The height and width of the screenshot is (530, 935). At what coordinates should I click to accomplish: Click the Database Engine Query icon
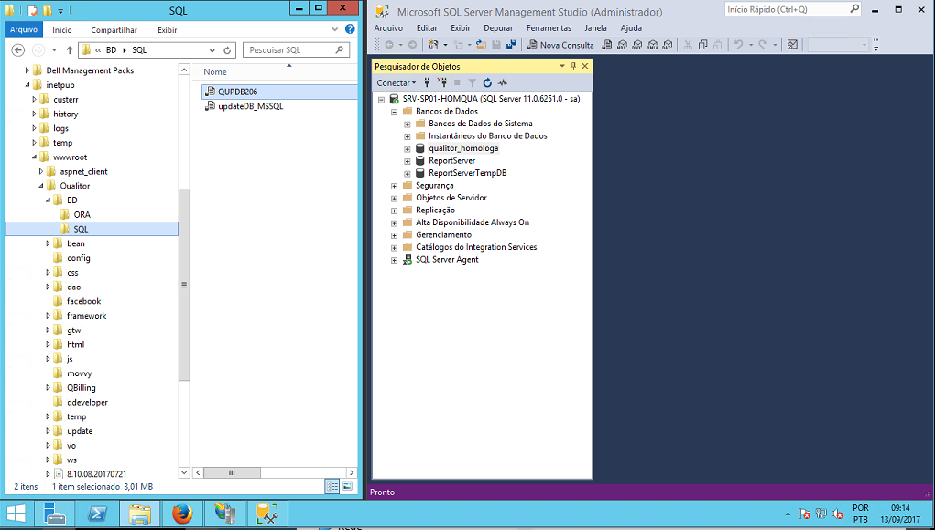coord(607,45)
